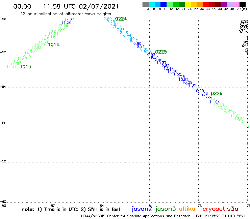Click the 0225 time marker

tap(161, 52)
